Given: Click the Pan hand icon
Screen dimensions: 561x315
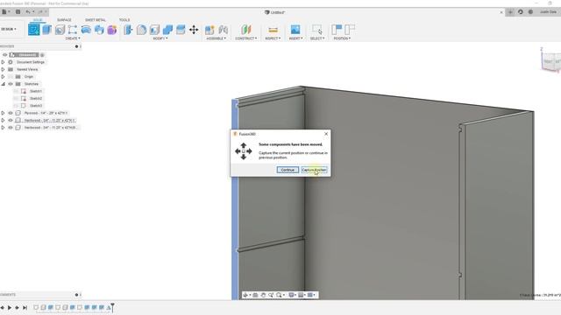Looking at the screenshot, I should pos(263,295).
